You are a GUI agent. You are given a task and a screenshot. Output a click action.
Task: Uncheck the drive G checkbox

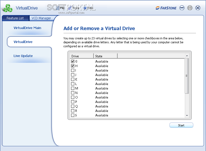click(73, 62)
